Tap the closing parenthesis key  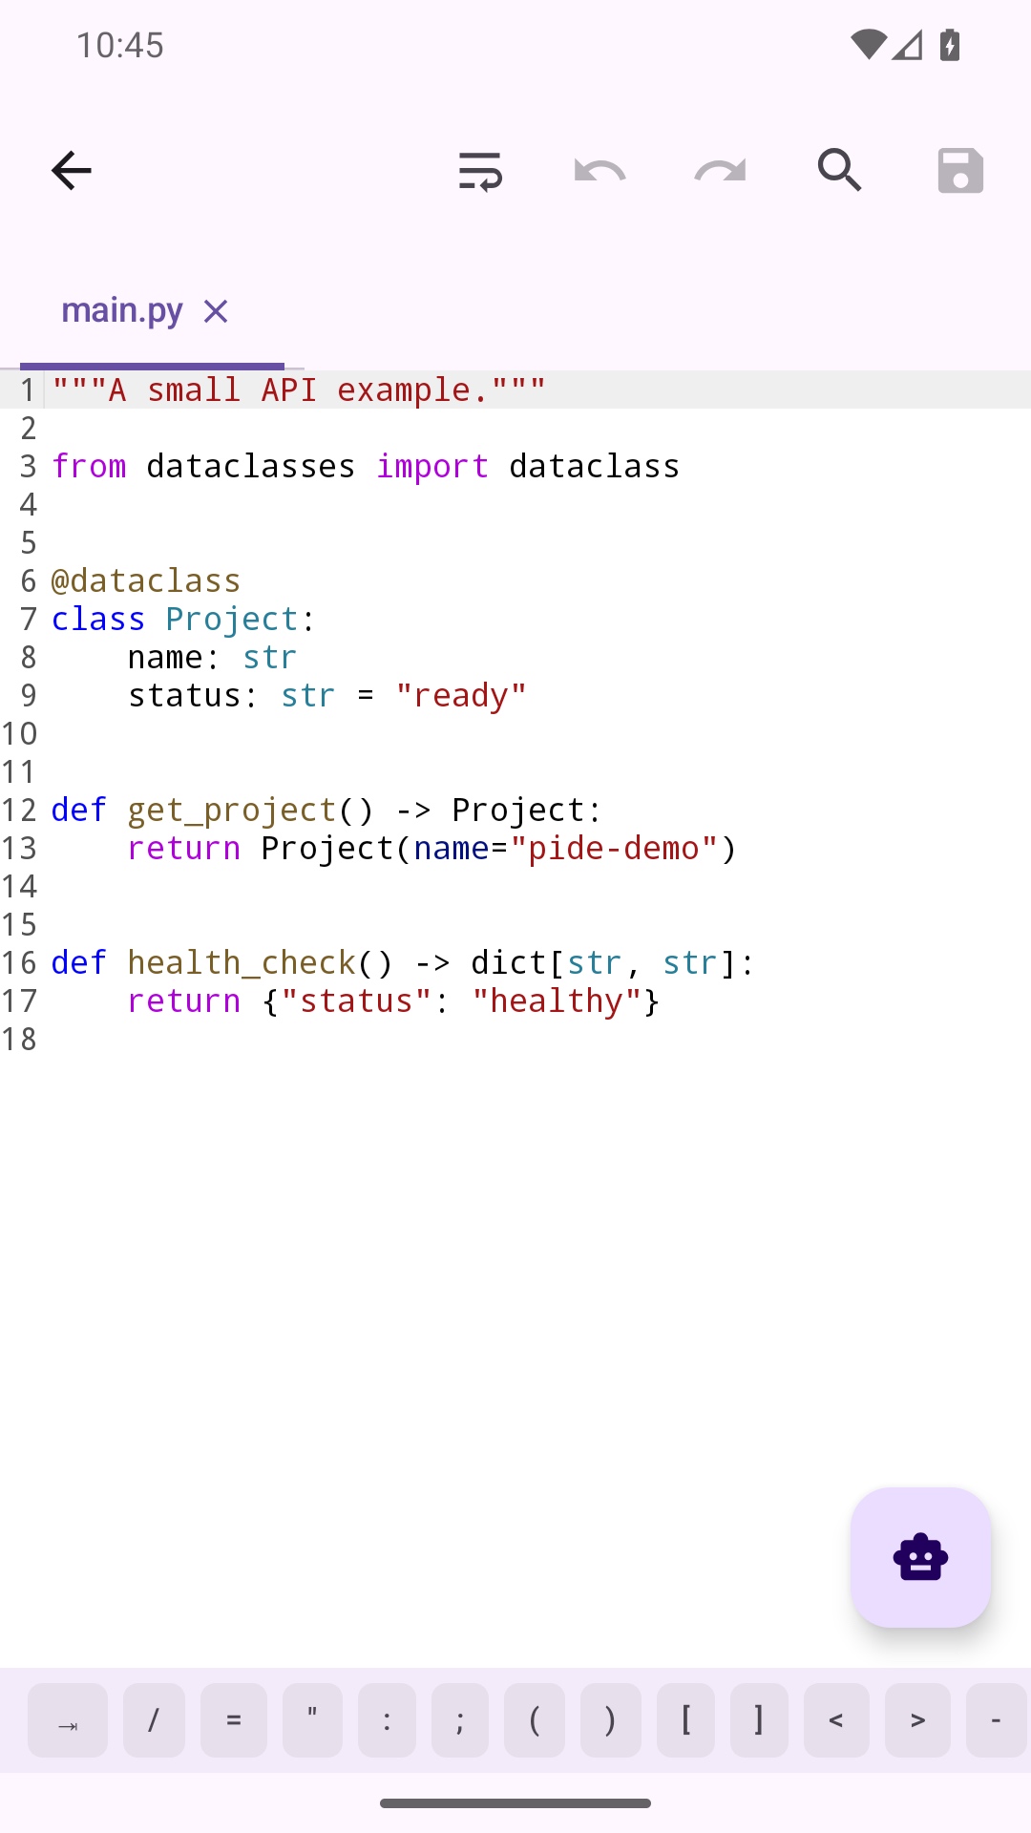(x=611, y=1720)
